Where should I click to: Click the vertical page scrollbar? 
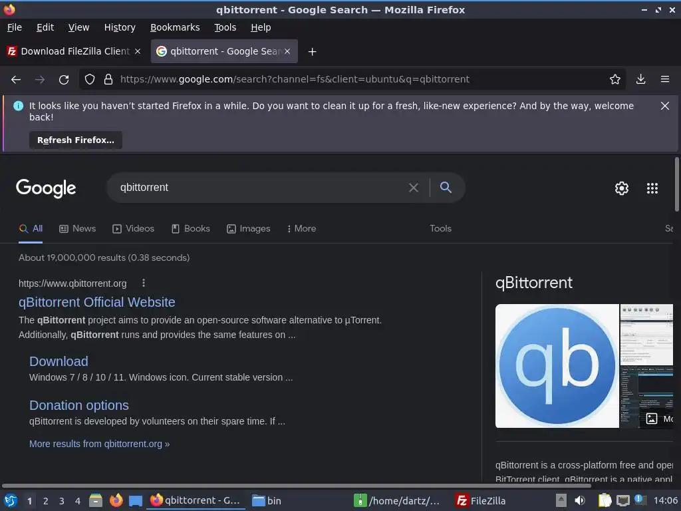pos(676,185)
